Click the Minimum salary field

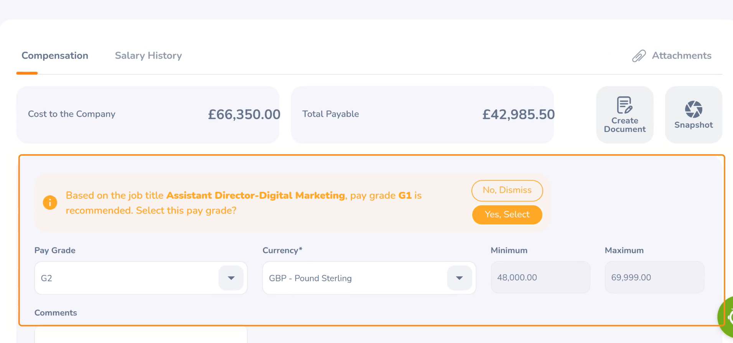pos(540,277)
